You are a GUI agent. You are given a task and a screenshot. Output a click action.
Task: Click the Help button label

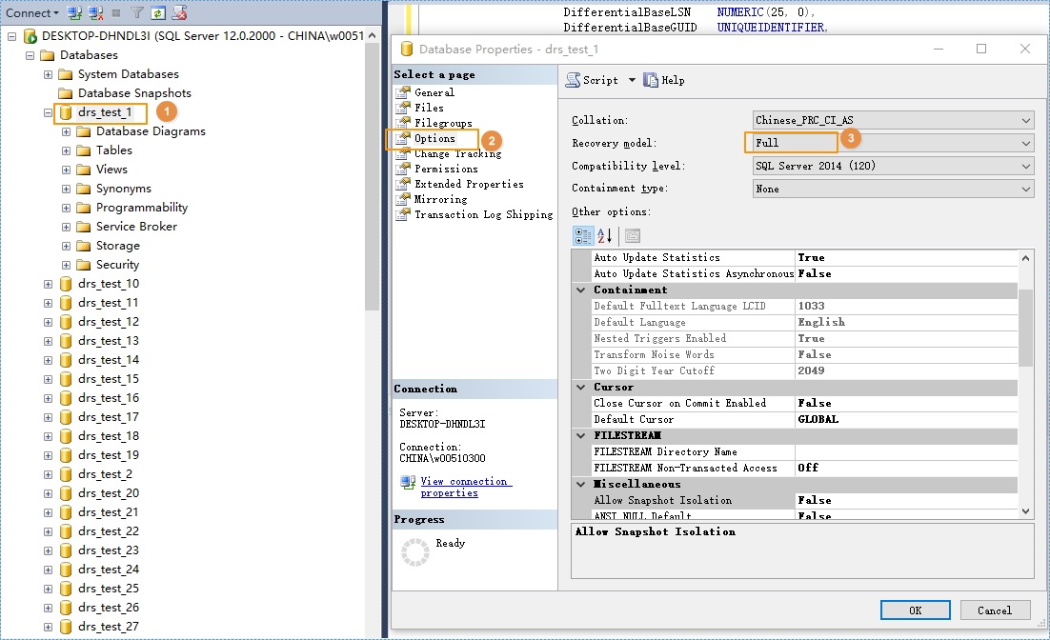click(x=673, y=80)
